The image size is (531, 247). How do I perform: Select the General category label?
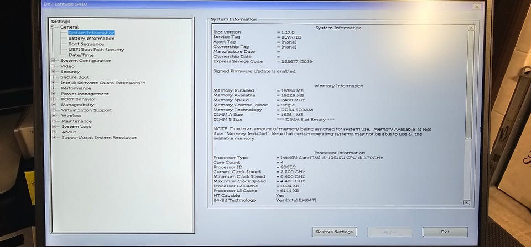[69, 27]
